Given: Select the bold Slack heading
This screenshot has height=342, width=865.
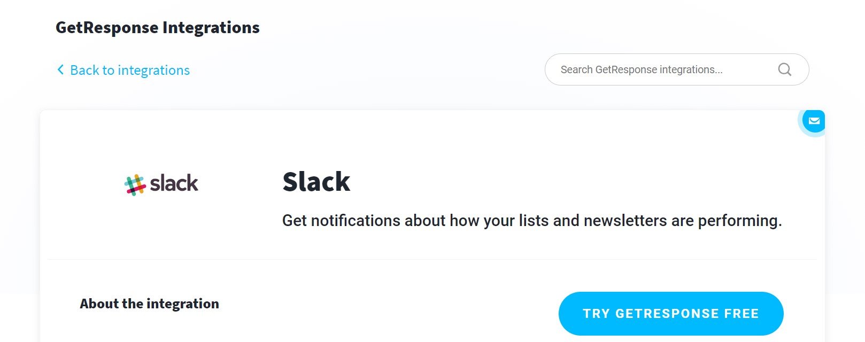Looking at the screenshot, I should tap(316, 182).
